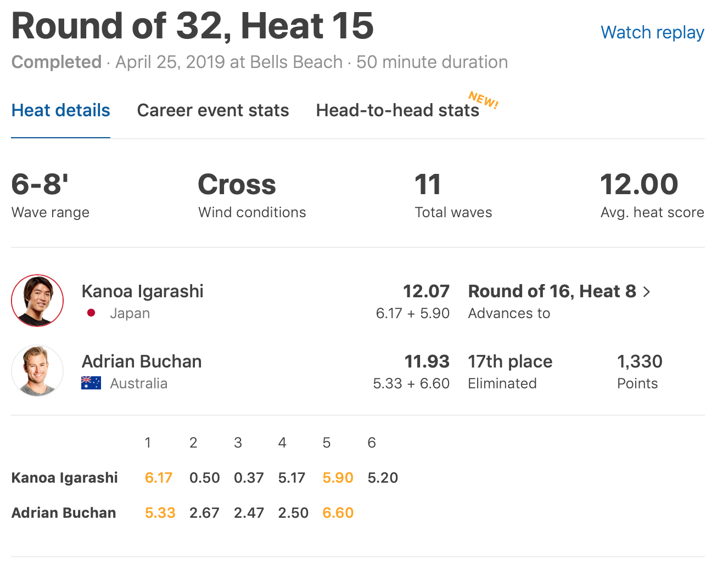Click Kanoa Igarashi's profile photo
This screenshot has height=577, width=717.
[x=37, y=301]
